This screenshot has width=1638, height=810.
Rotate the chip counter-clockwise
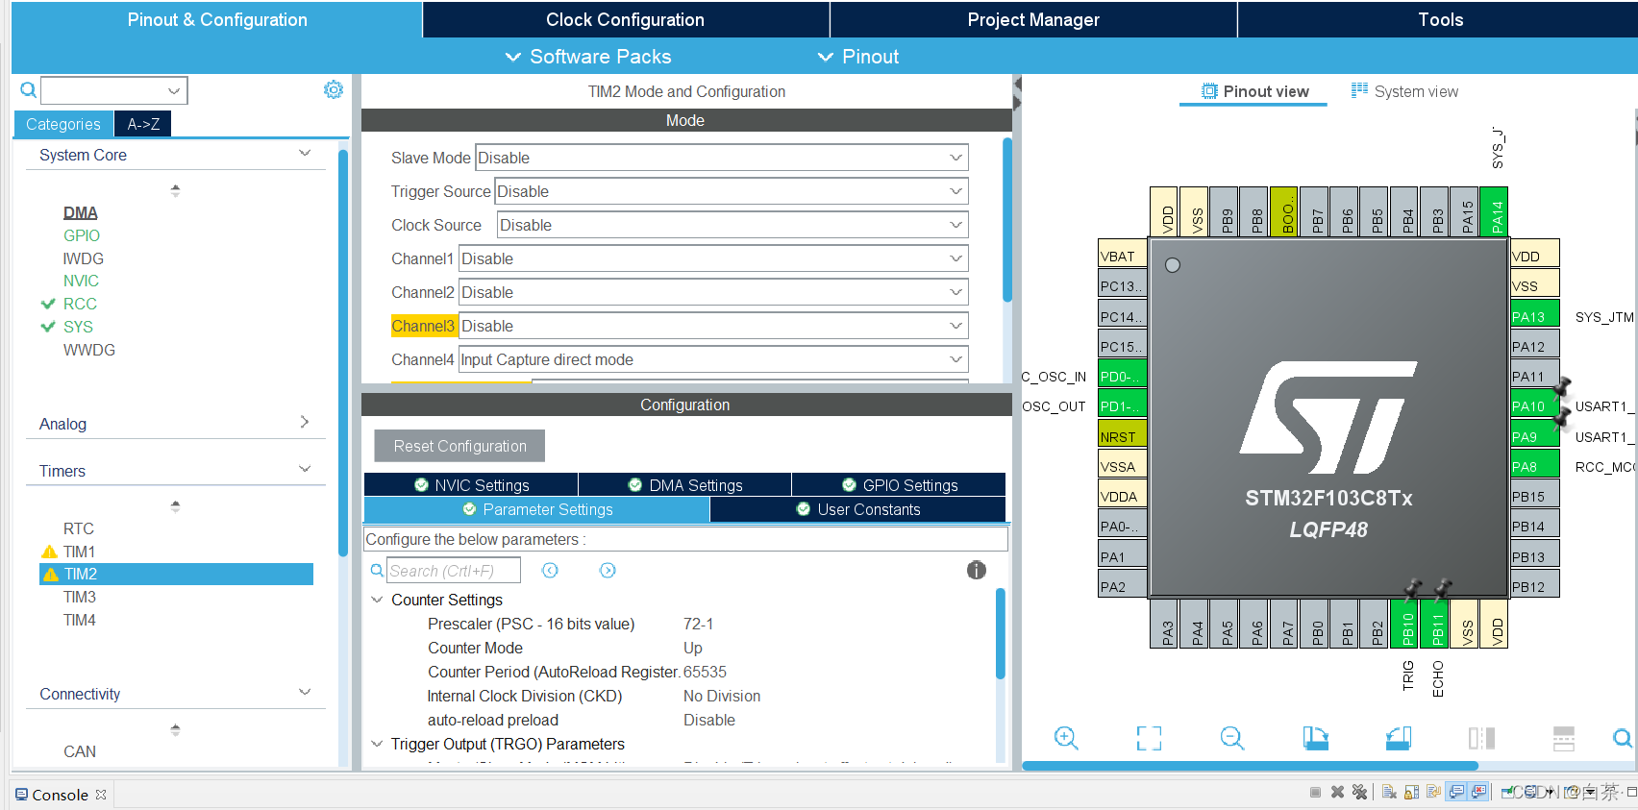tap(1399, 738)
